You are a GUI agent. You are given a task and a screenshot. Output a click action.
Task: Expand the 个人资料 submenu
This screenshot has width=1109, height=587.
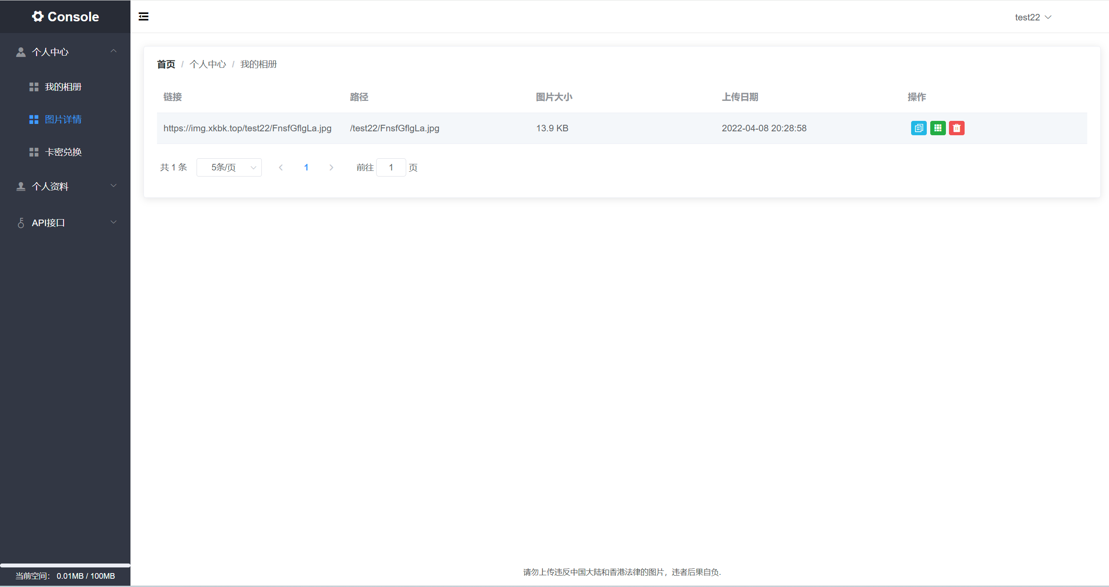coord(114,186)
